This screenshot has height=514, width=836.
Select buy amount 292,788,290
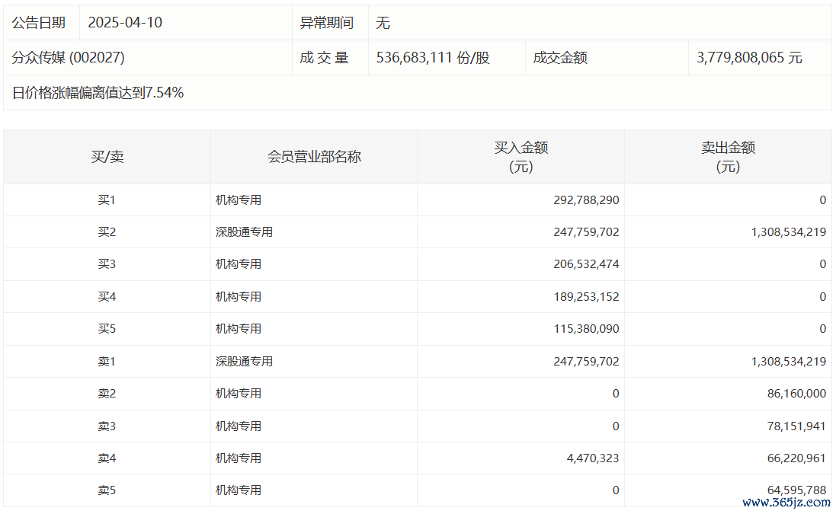click(586, 200)
